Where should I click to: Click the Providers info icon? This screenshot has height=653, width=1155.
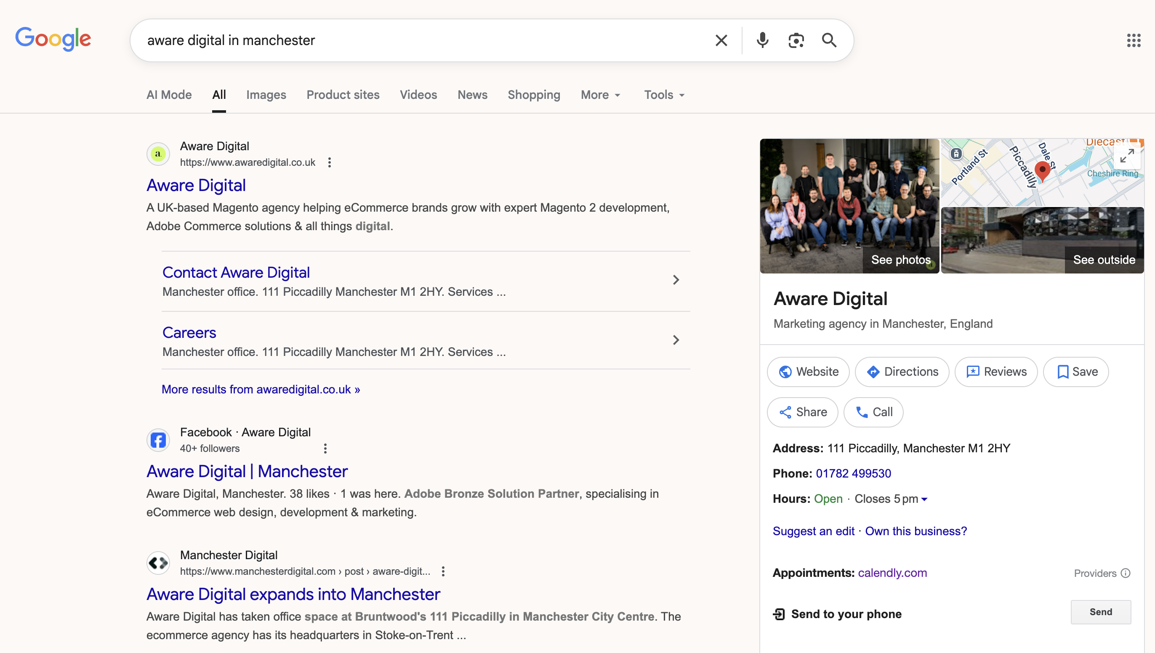tap(1125, 573)
